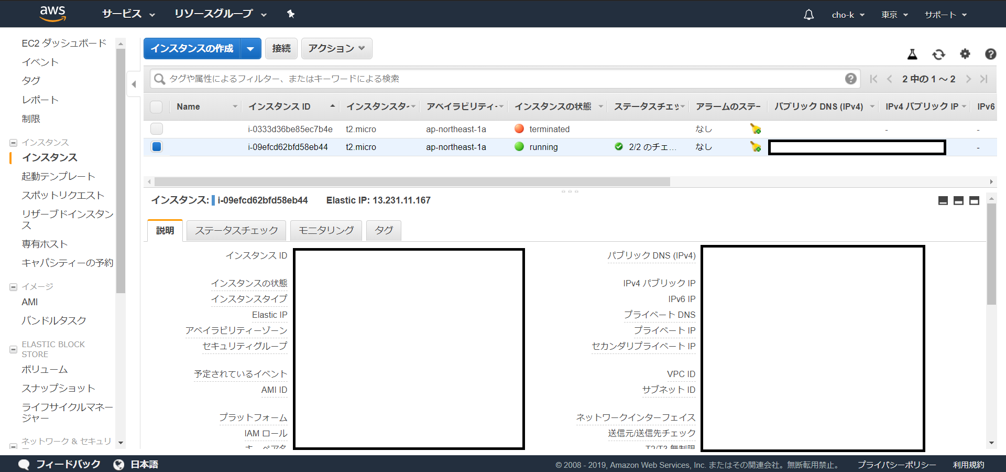
Task: Click the status check passed icon
Action: [x=619, y=147]
